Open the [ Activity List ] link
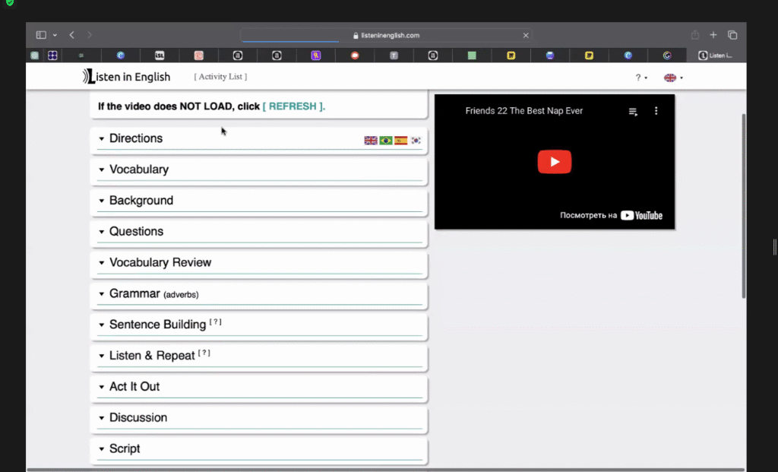Image resolution: width=778 pixels, height=472 pixels. tap(220, 77)
